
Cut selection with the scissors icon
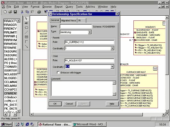[x=22, y=12]
